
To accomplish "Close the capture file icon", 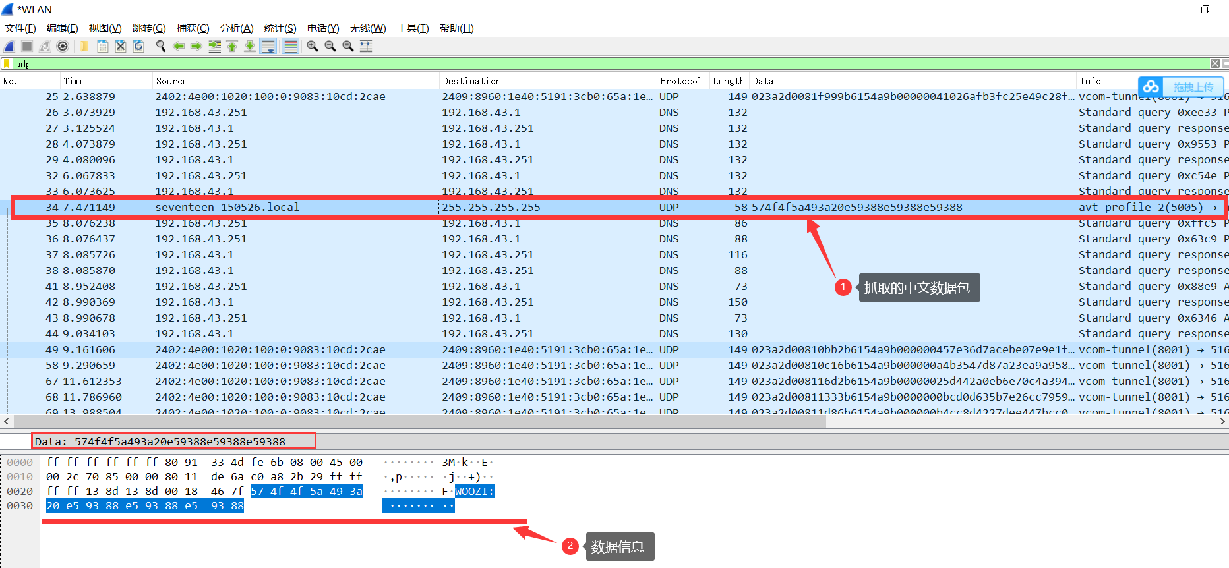I will point(120,46).
